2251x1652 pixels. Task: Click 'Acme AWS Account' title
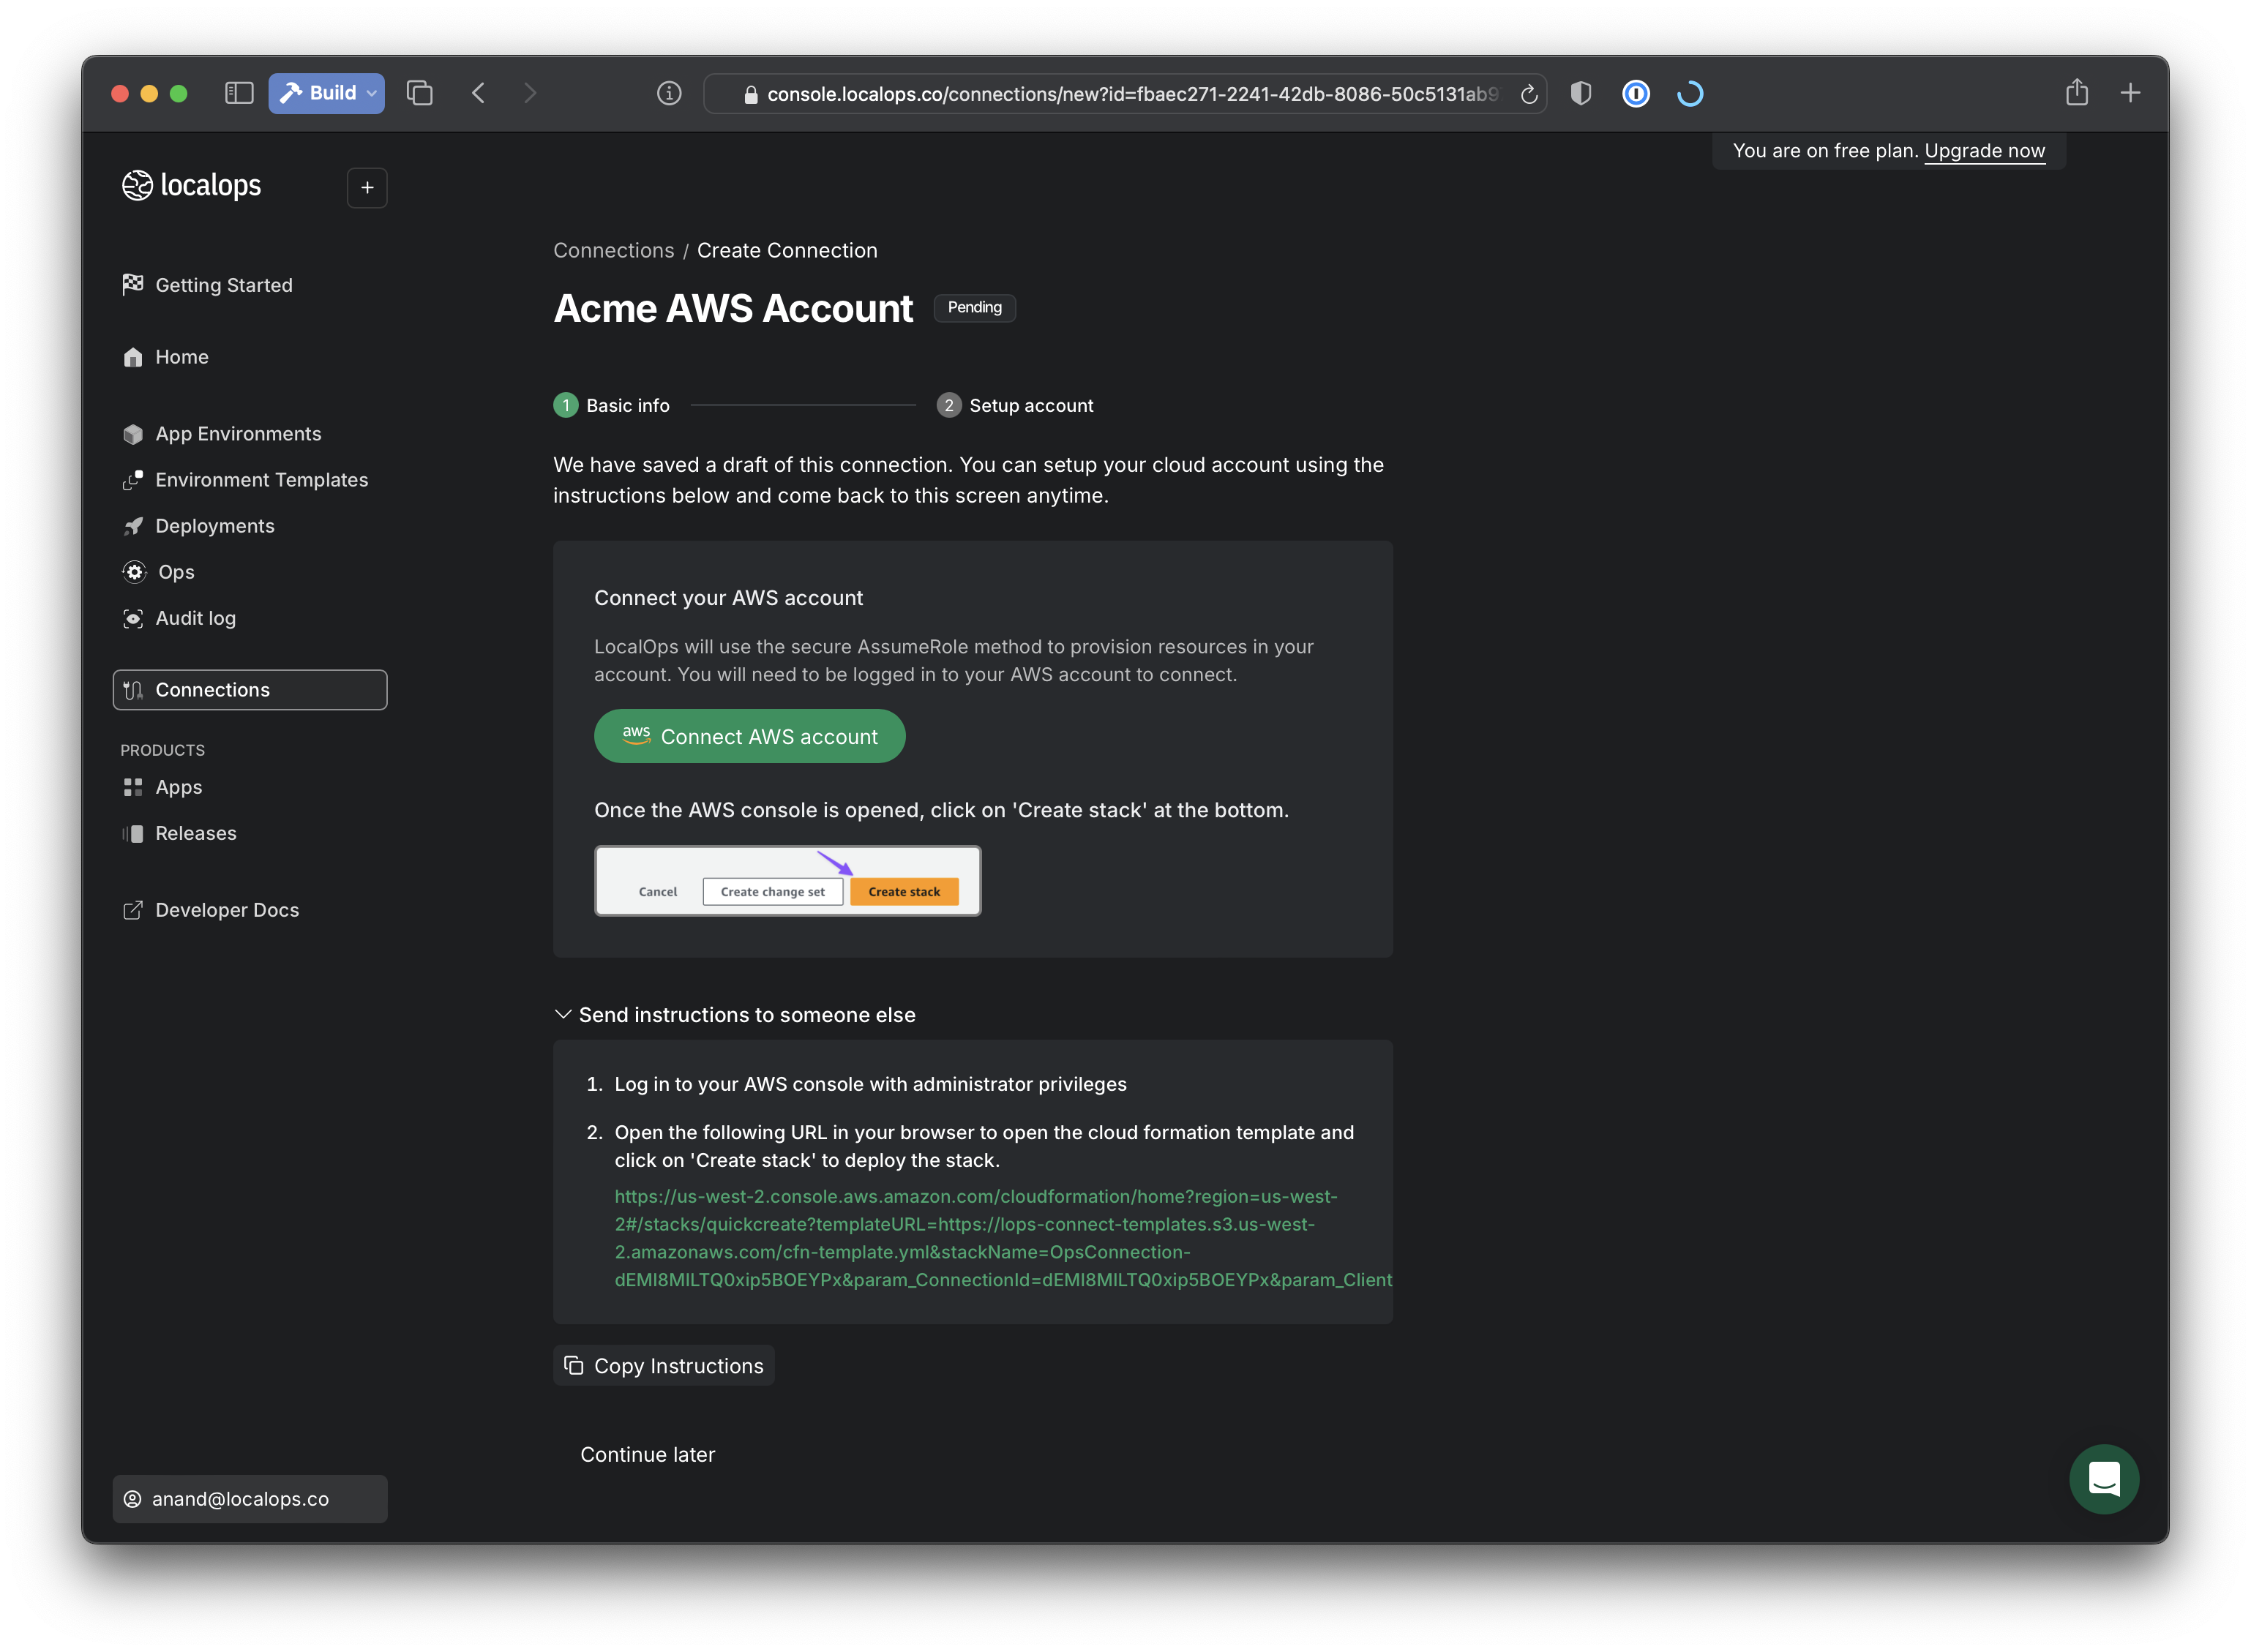[733, 308]
